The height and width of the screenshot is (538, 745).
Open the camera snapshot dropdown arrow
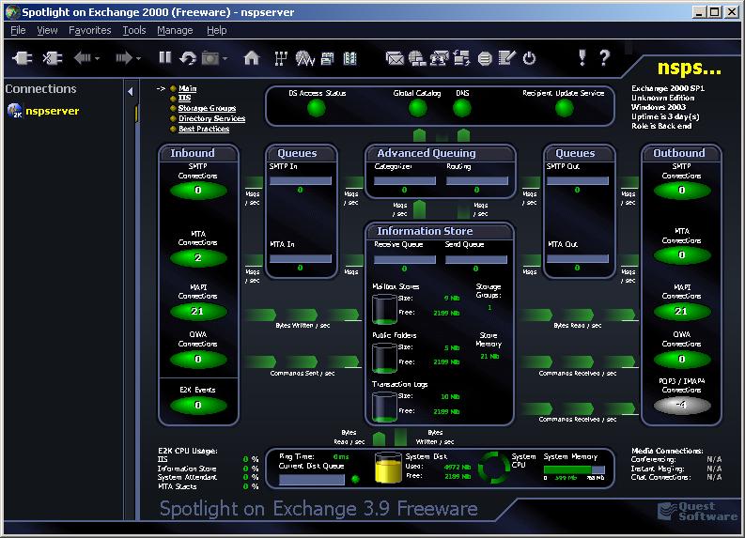225,59
